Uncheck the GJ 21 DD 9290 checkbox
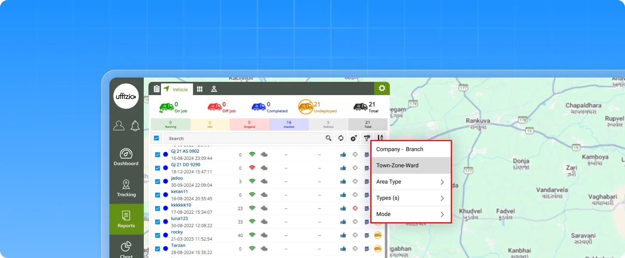 (157, 168)
